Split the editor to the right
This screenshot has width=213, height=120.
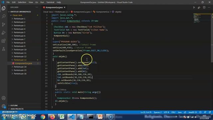204,7
